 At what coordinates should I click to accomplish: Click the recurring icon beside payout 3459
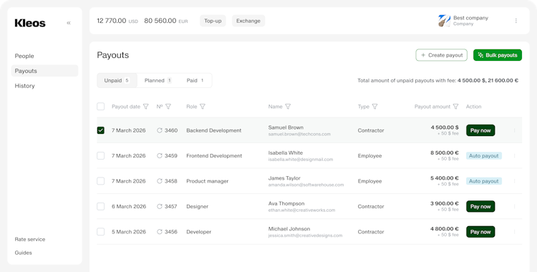tap(159, 156)
